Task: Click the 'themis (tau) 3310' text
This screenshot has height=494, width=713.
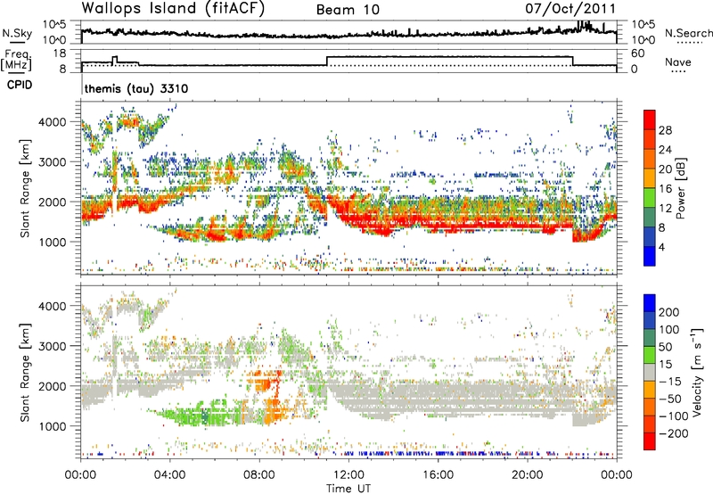Action: 136,88
